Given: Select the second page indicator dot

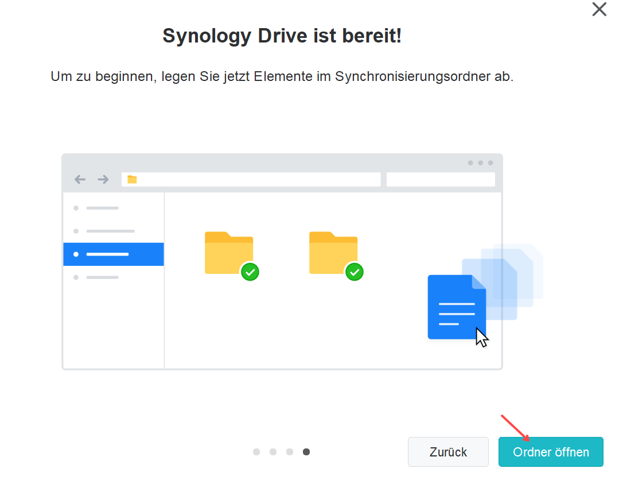Looking at the screenshot, I should tap(273, 452).
